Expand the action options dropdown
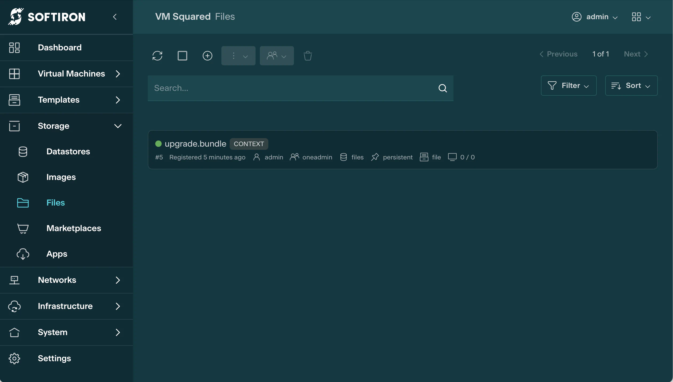This screenshot has width=673, height=382. tap(238, 55)
